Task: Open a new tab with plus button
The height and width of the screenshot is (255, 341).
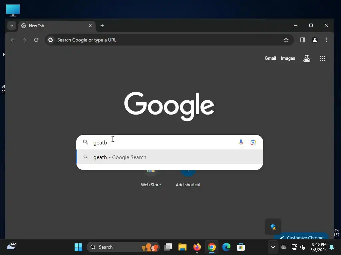Action: pyautogui.click(x=102, y=26)
